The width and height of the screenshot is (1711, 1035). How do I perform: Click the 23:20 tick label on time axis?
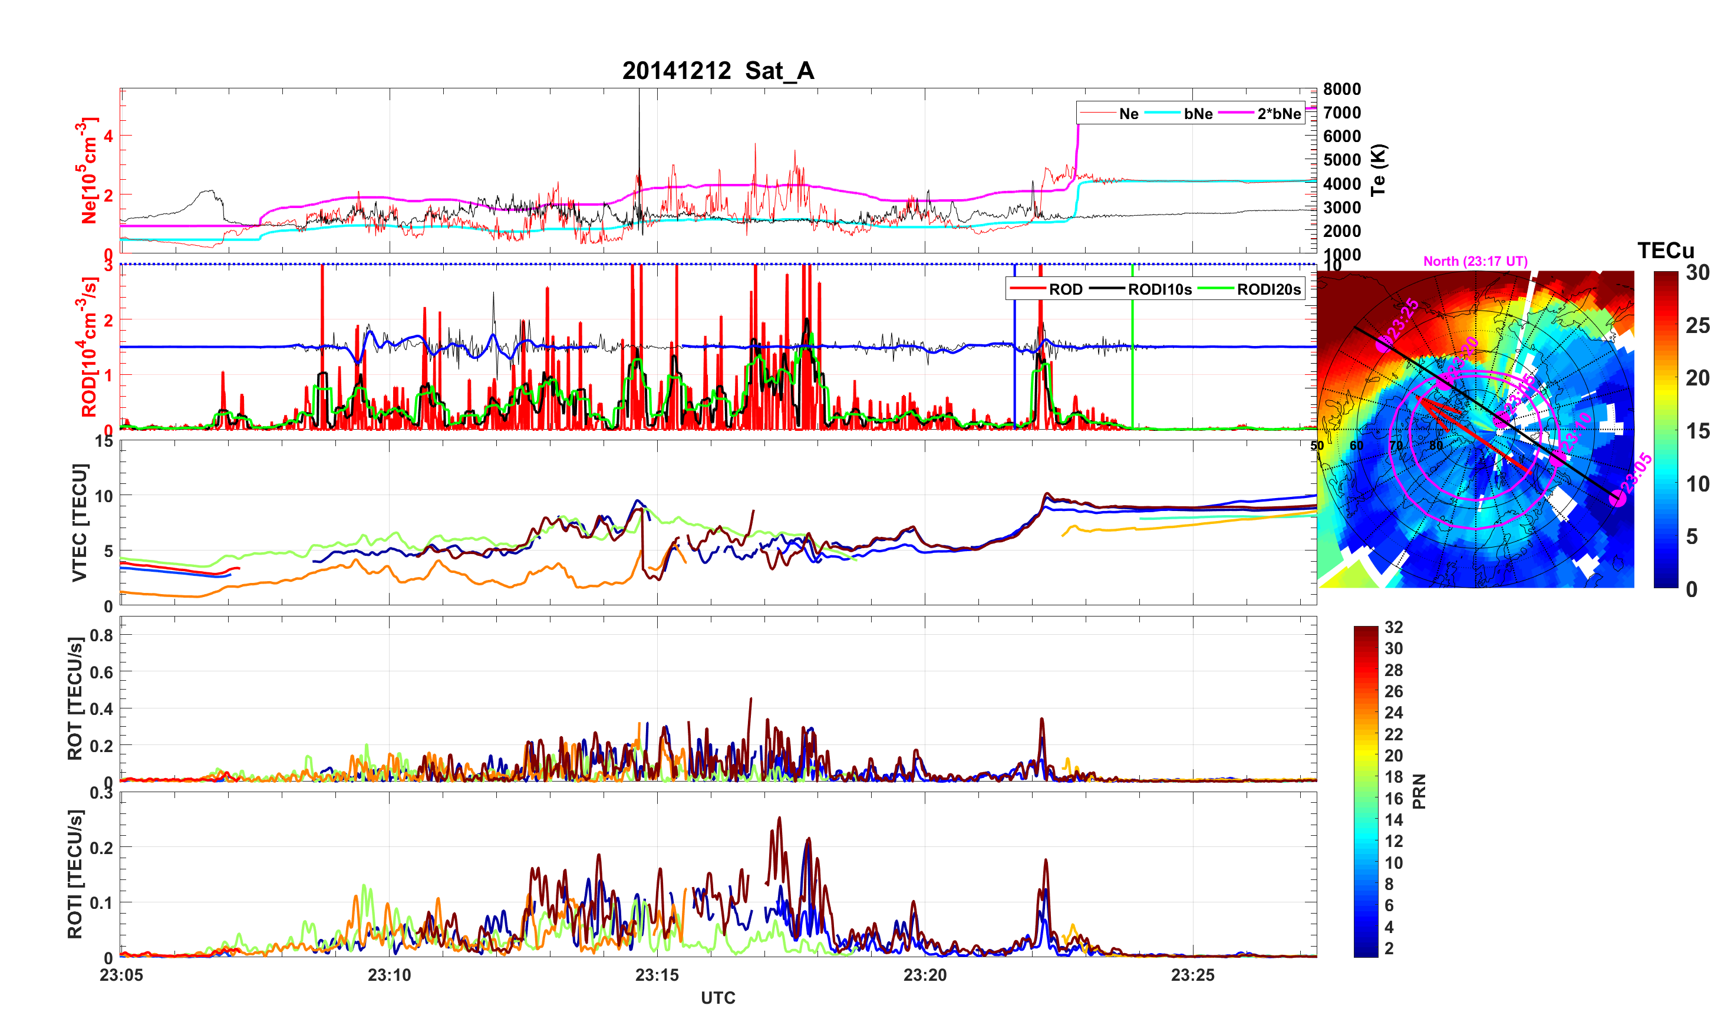[x=924, y=975]
